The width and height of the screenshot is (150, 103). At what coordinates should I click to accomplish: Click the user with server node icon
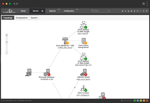[28, 73]
